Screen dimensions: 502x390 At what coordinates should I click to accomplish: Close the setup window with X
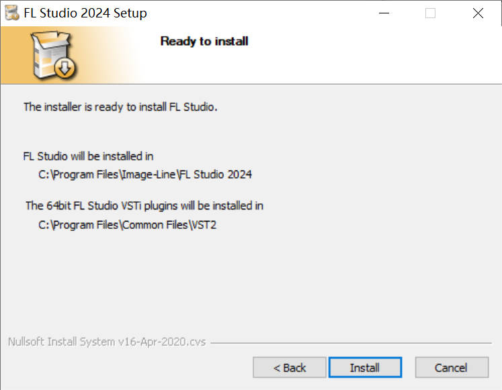click(478, 13)
